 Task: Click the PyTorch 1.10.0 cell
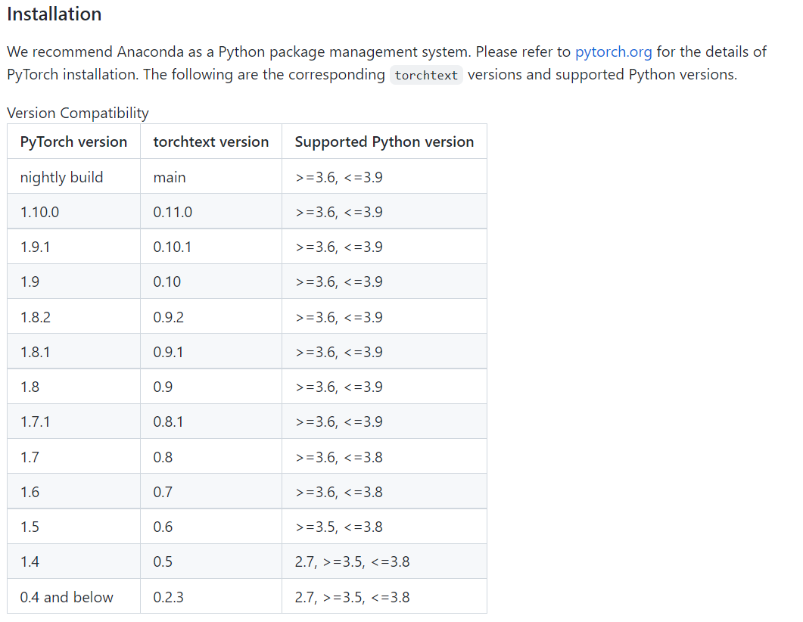click(73, 211)
